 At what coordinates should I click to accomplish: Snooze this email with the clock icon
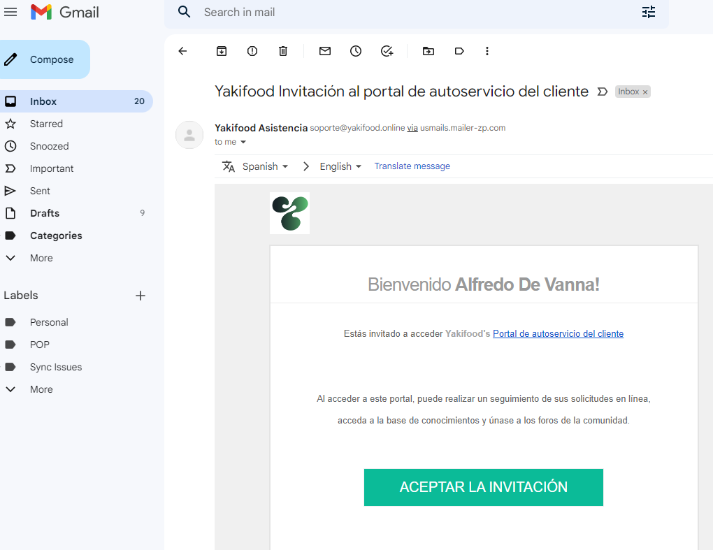tap(356, 51)
